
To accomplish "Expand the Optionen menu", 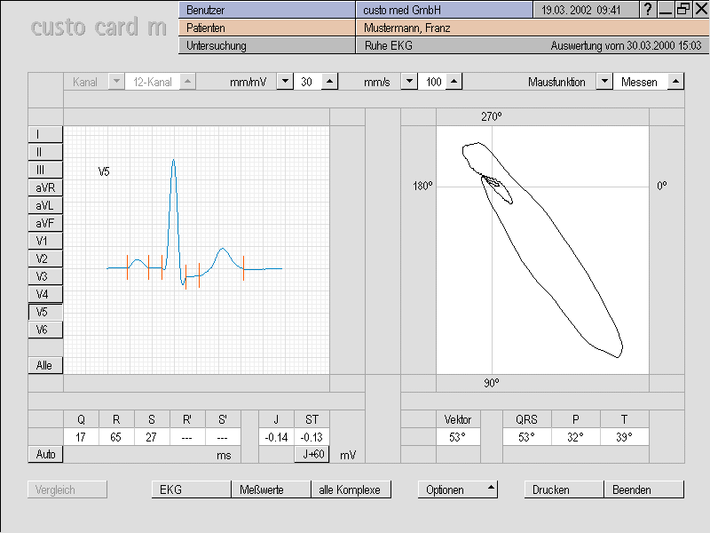I will point(457,489).
